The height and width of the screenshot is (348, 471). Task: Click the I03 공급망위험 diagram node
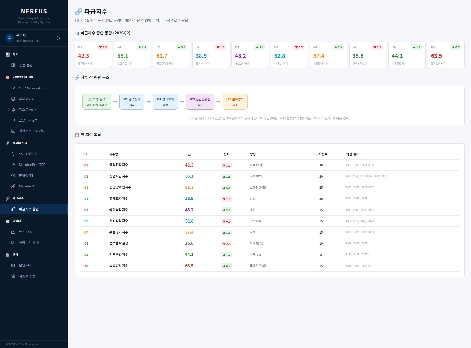click(200, 101)
